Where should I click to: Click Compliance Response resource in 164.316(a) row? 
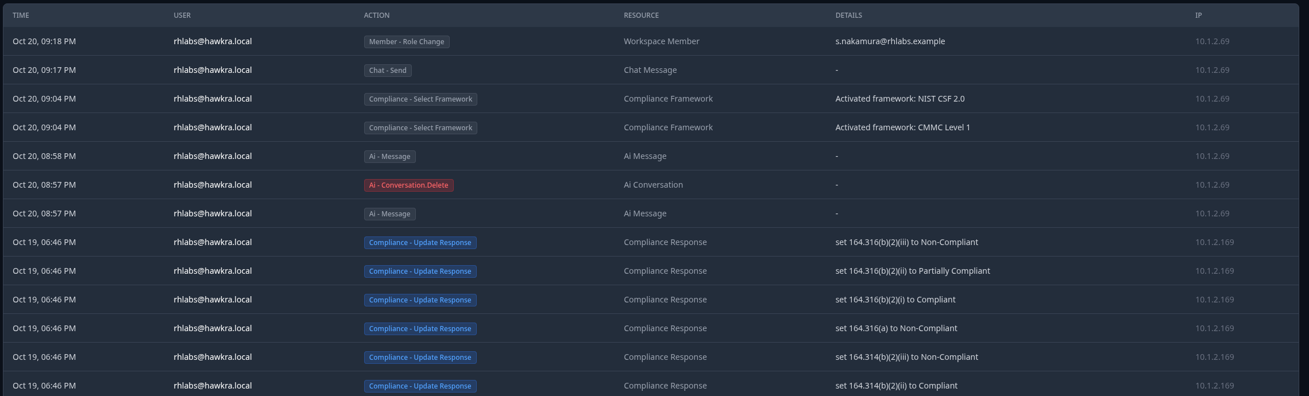point(665,328)
